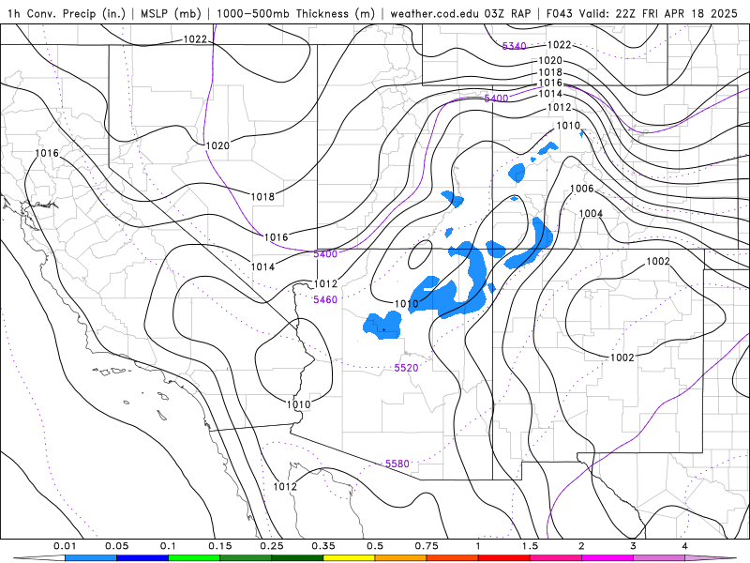Viewport: 750px width, 563px height.
Task: Click the legend value '0.01'
Action: click(x=65, y=546)
